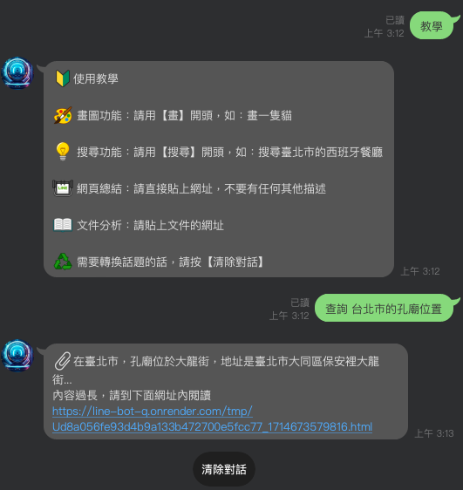Click the LINE calendar emoji for 網頁總結
463x490 pixels.
(x=63, y=188)
